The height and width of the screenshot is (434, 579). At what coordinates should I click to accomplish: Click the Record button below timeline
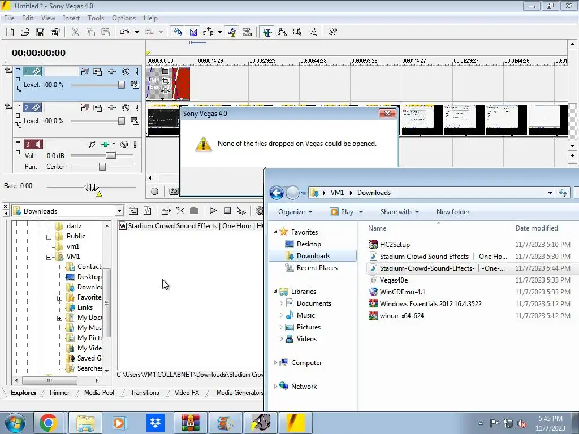tap(155, 191)
